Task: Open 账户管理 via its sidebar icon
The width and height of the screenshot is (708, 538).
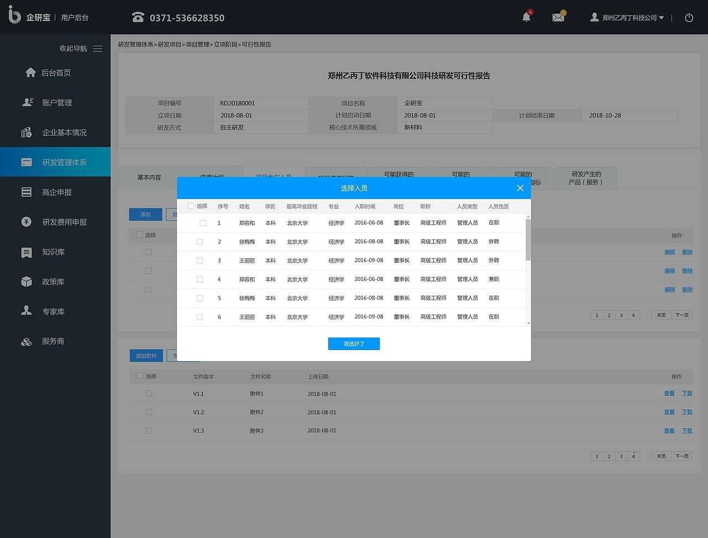Action: 28,102
